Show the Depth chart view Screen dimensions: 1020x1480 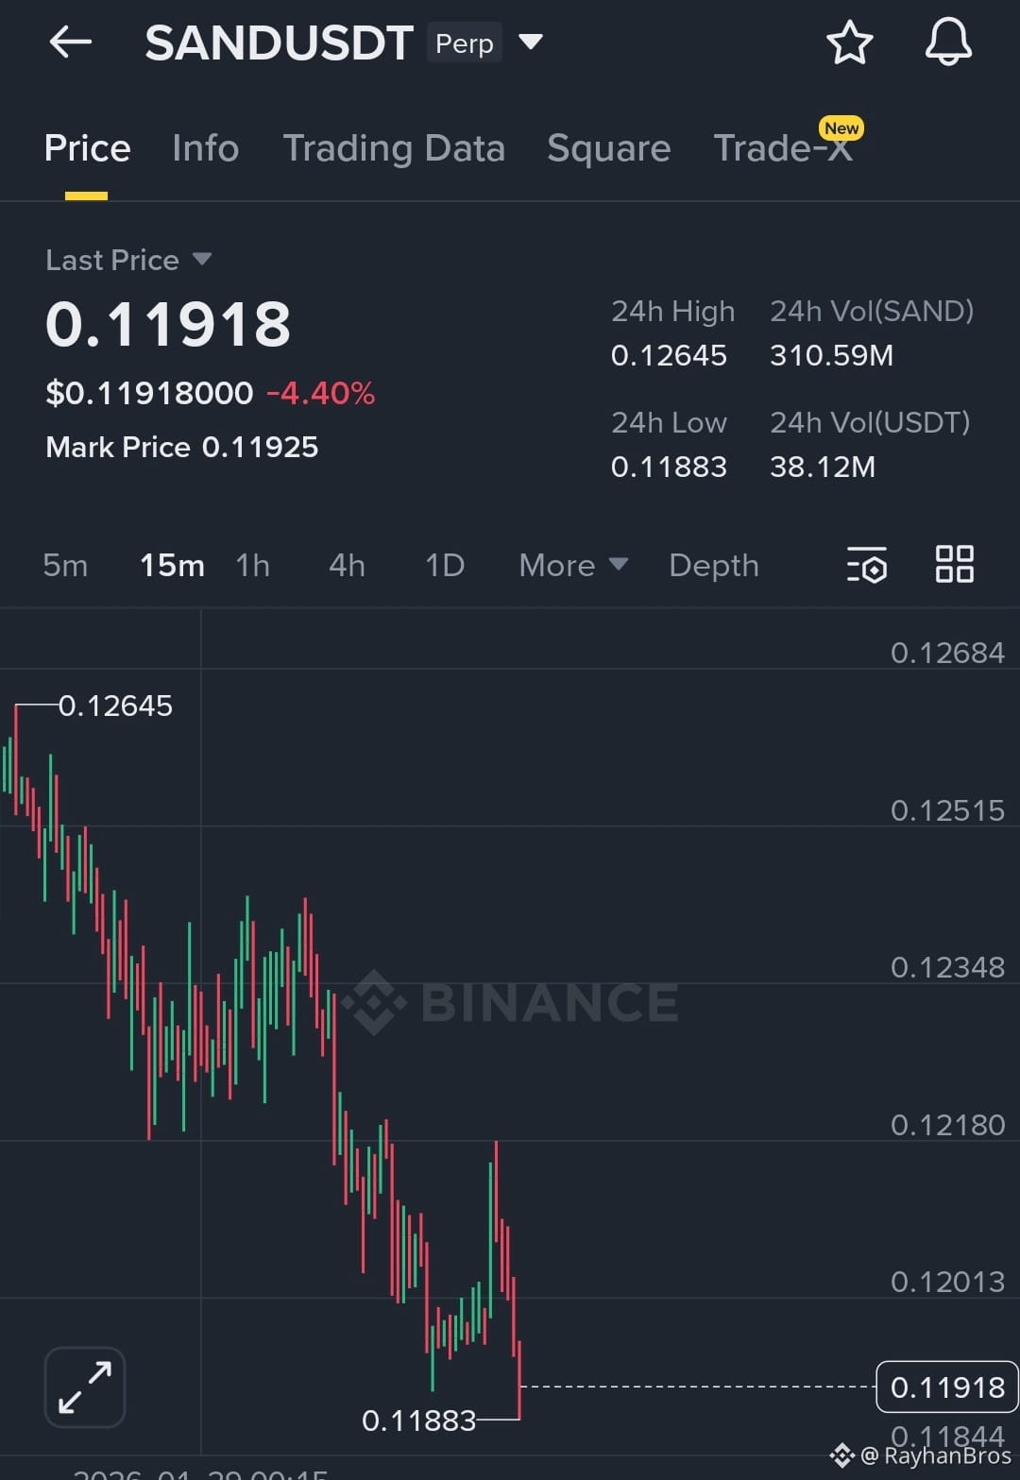pos(714,565)
